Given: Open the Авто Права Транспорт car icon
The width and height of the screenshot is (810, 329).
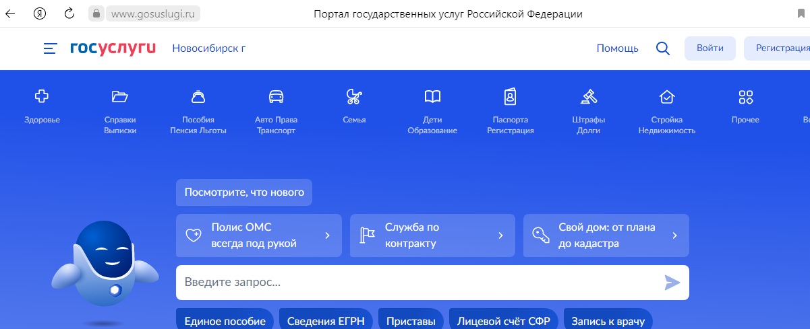Looking at the screenshot, I should click(276, 97).
